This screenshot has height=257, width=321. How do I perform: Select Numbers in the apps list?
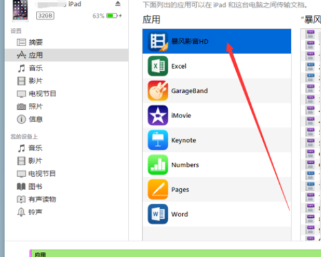tap(217, 164)
